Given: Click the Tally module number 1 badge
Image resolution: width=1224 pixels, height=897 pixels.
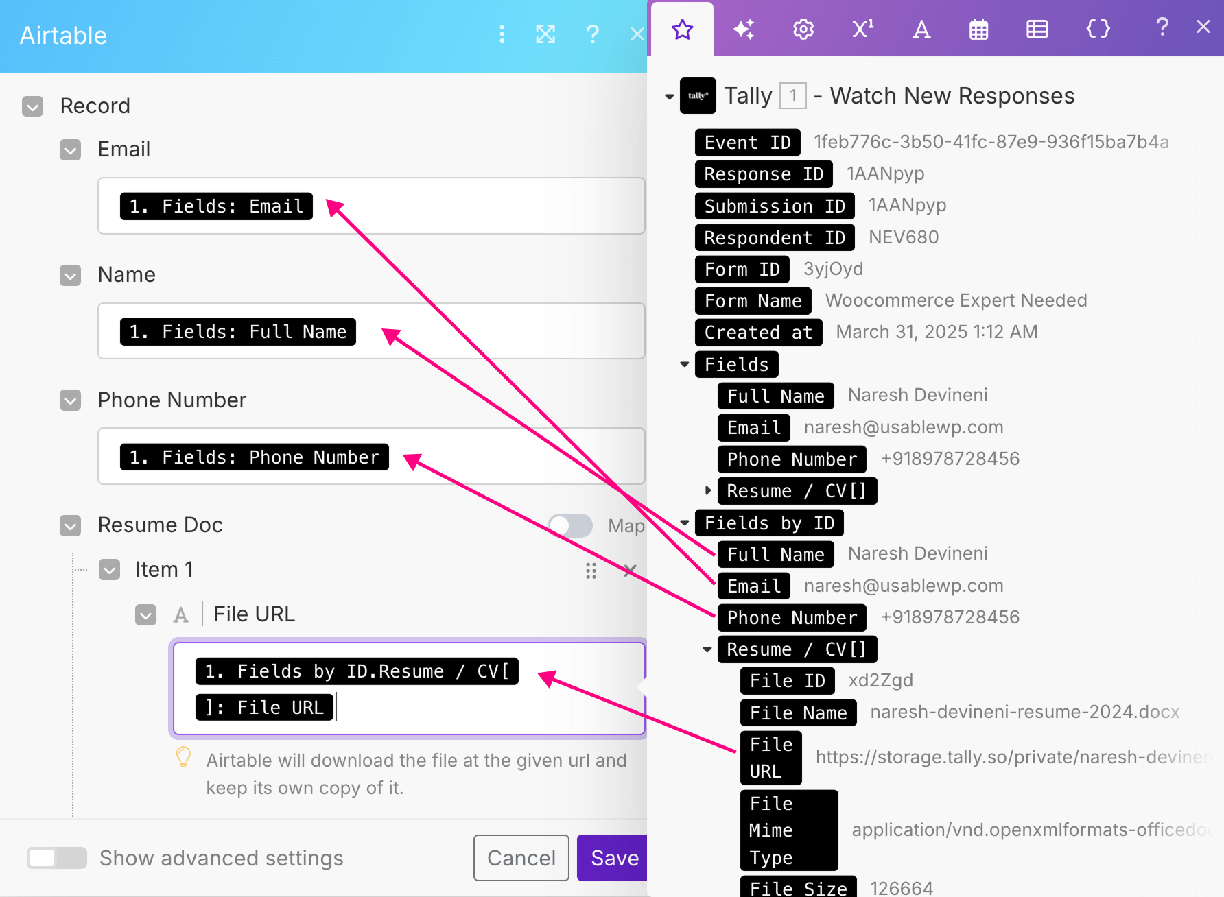Looking at the screenshot, I should [x=793, y=95].
